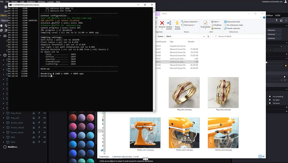
Task: Click the lightning icon beside Screws_metal
Action: 39,123
